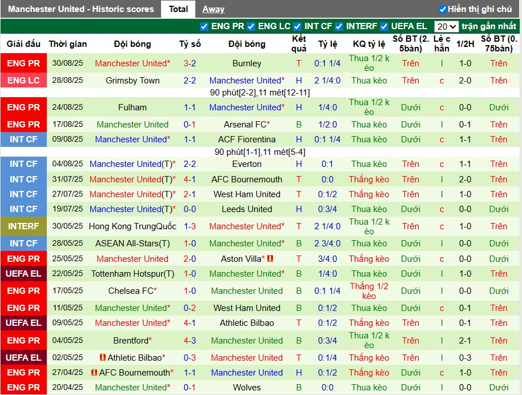The image size is (522, 395).
Task: Click the red card icon next to Athletic Bilbao
Action: [102, 357]
